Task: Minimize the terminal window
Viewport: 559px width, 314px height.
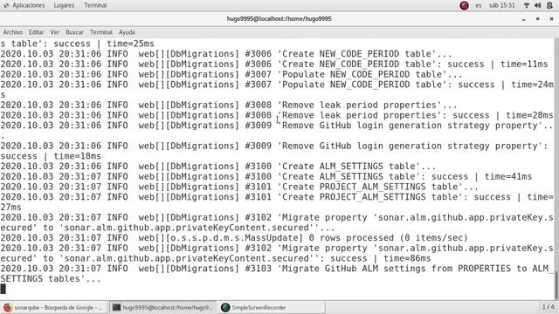Action: [x=524, y=19]
